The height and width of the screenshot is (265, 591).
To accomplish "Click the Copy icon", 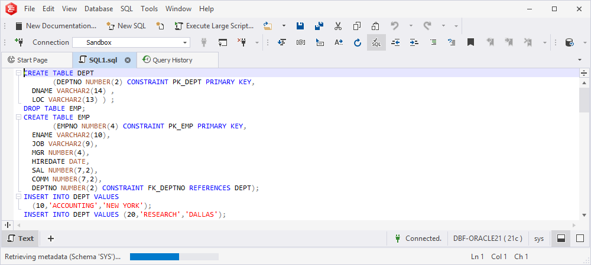I will [356, 26].
